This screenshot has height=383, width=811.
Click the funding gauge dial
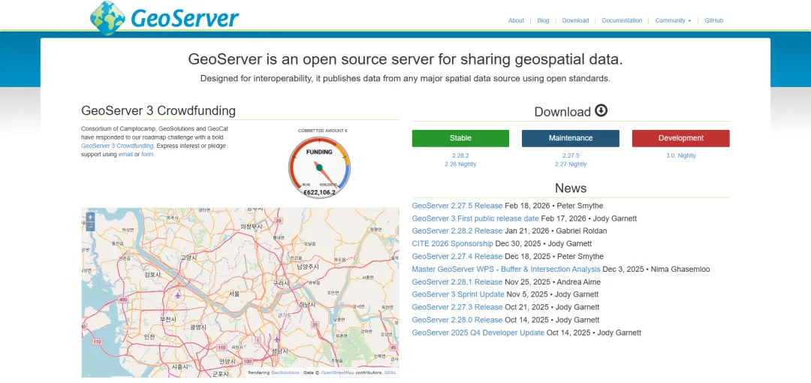(x=319, y=167)
